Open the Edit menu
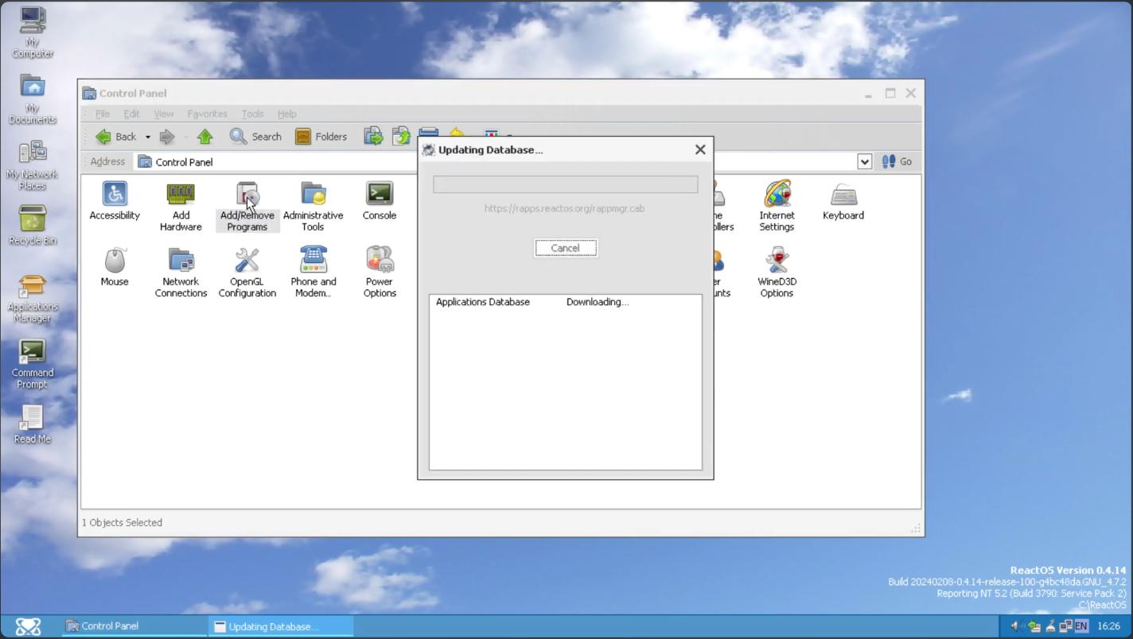 tap(131, 114)
